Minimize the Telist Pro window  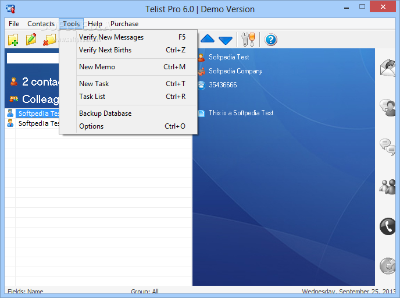coord(346,8)
